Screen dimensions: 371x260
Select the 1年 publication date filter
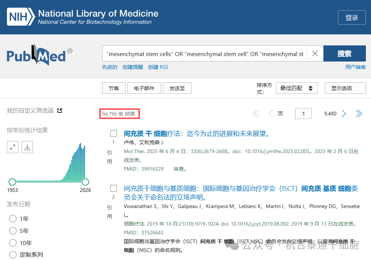13,219
